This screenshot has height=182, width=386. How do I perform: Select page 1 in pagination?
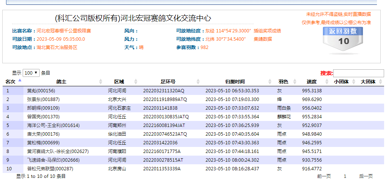[345, 176]
